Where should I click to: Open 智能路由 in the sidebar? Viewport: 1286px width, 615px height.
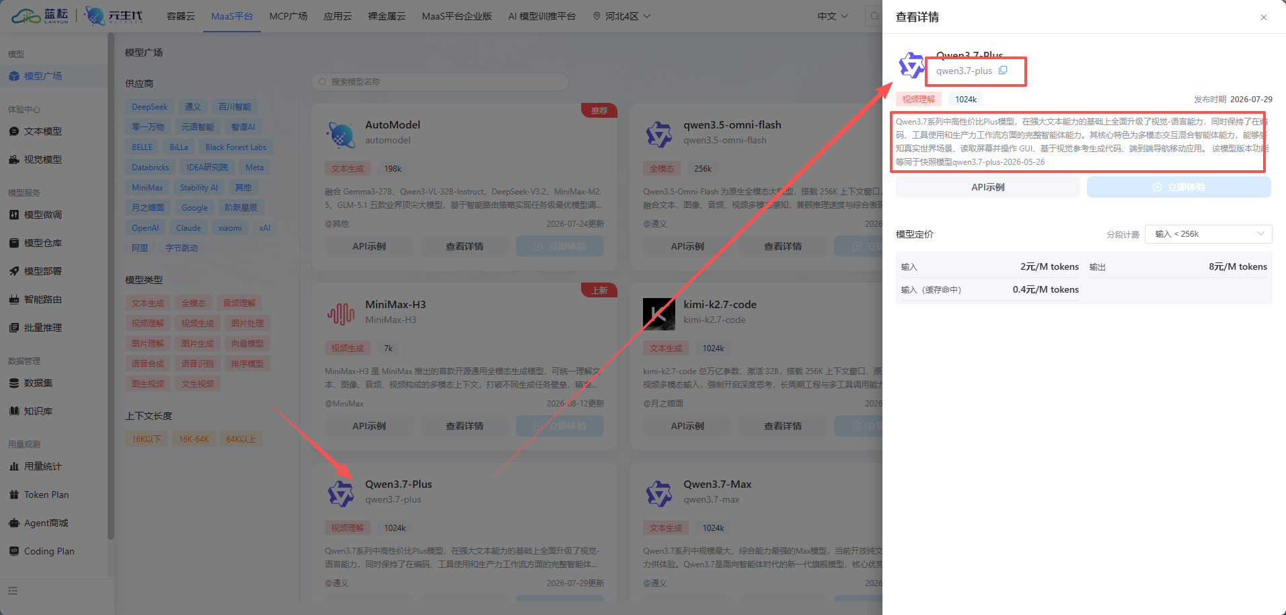[x=43, y=299]
